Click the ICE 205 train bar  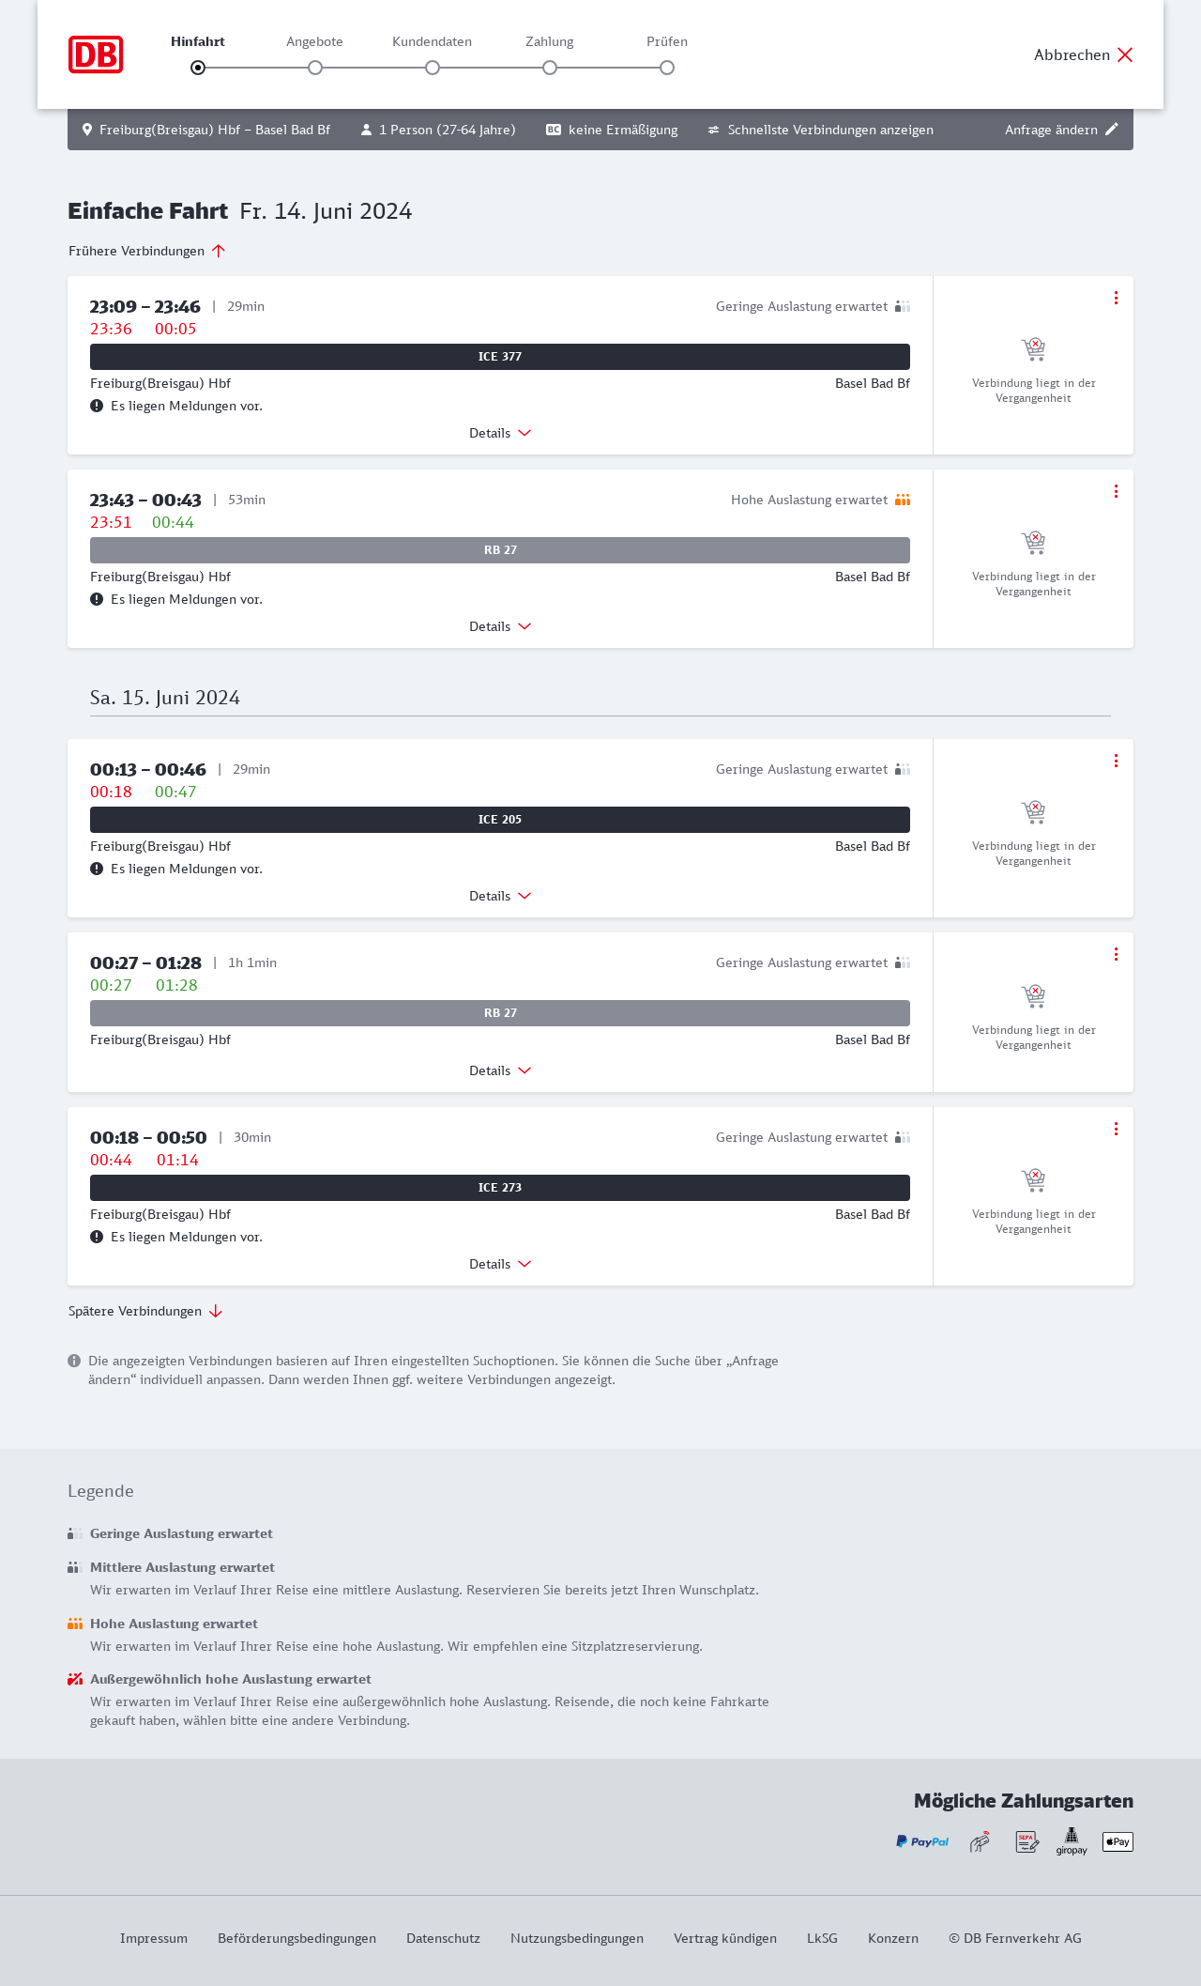point(500,820)
